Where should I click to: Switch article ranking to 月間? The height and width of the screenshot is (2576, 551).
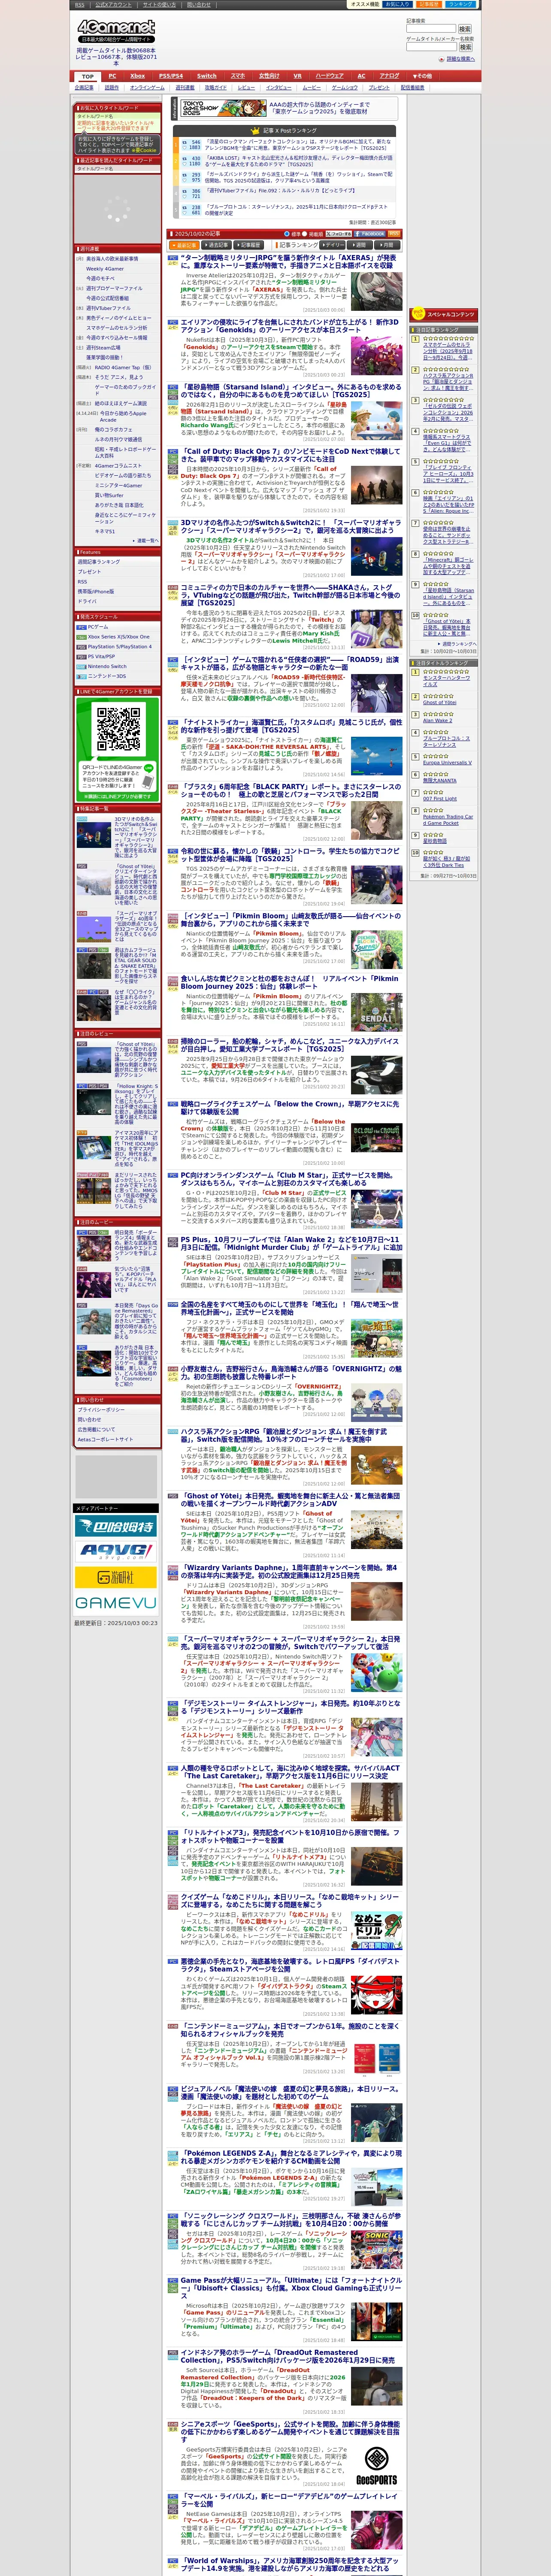point(387,245)
